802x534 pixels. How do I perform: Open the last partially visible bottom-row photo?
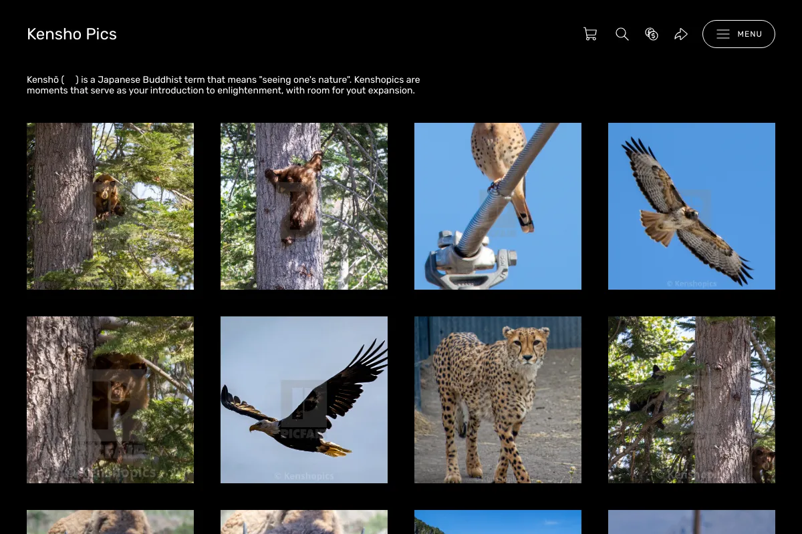click(x=692, y=522)
